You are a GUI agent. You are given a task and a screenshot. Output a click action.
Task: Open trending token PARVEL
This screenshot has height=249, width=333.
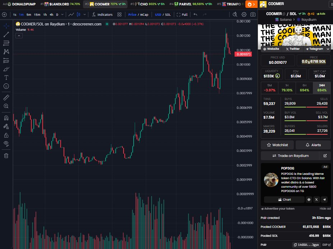pos(190,4)
